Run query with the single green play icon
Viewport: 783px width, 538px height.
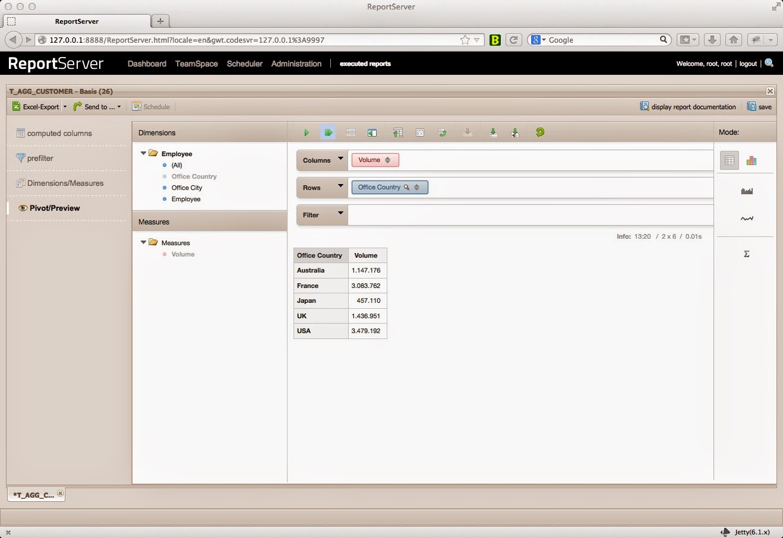307,132
